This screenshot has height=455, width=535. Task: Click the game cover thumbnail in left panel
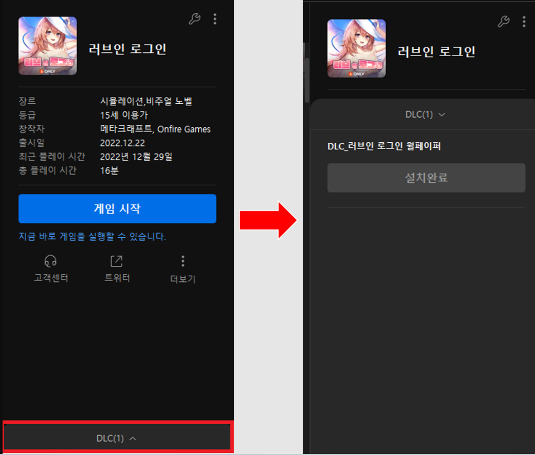click(x=47, y=46)
